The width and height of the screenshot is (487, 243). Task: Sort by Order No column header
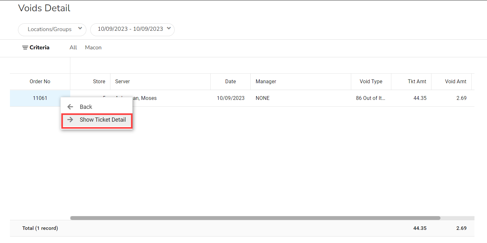(x=40, y=82)
